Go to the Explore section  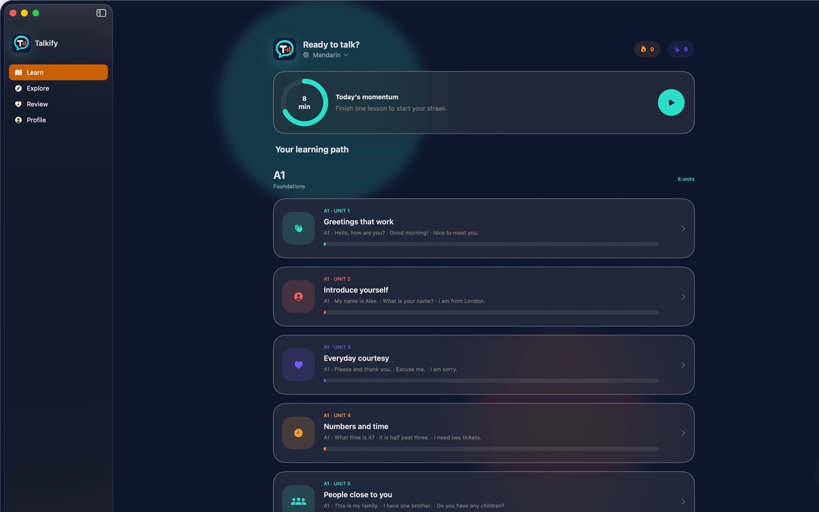[58, 88]
